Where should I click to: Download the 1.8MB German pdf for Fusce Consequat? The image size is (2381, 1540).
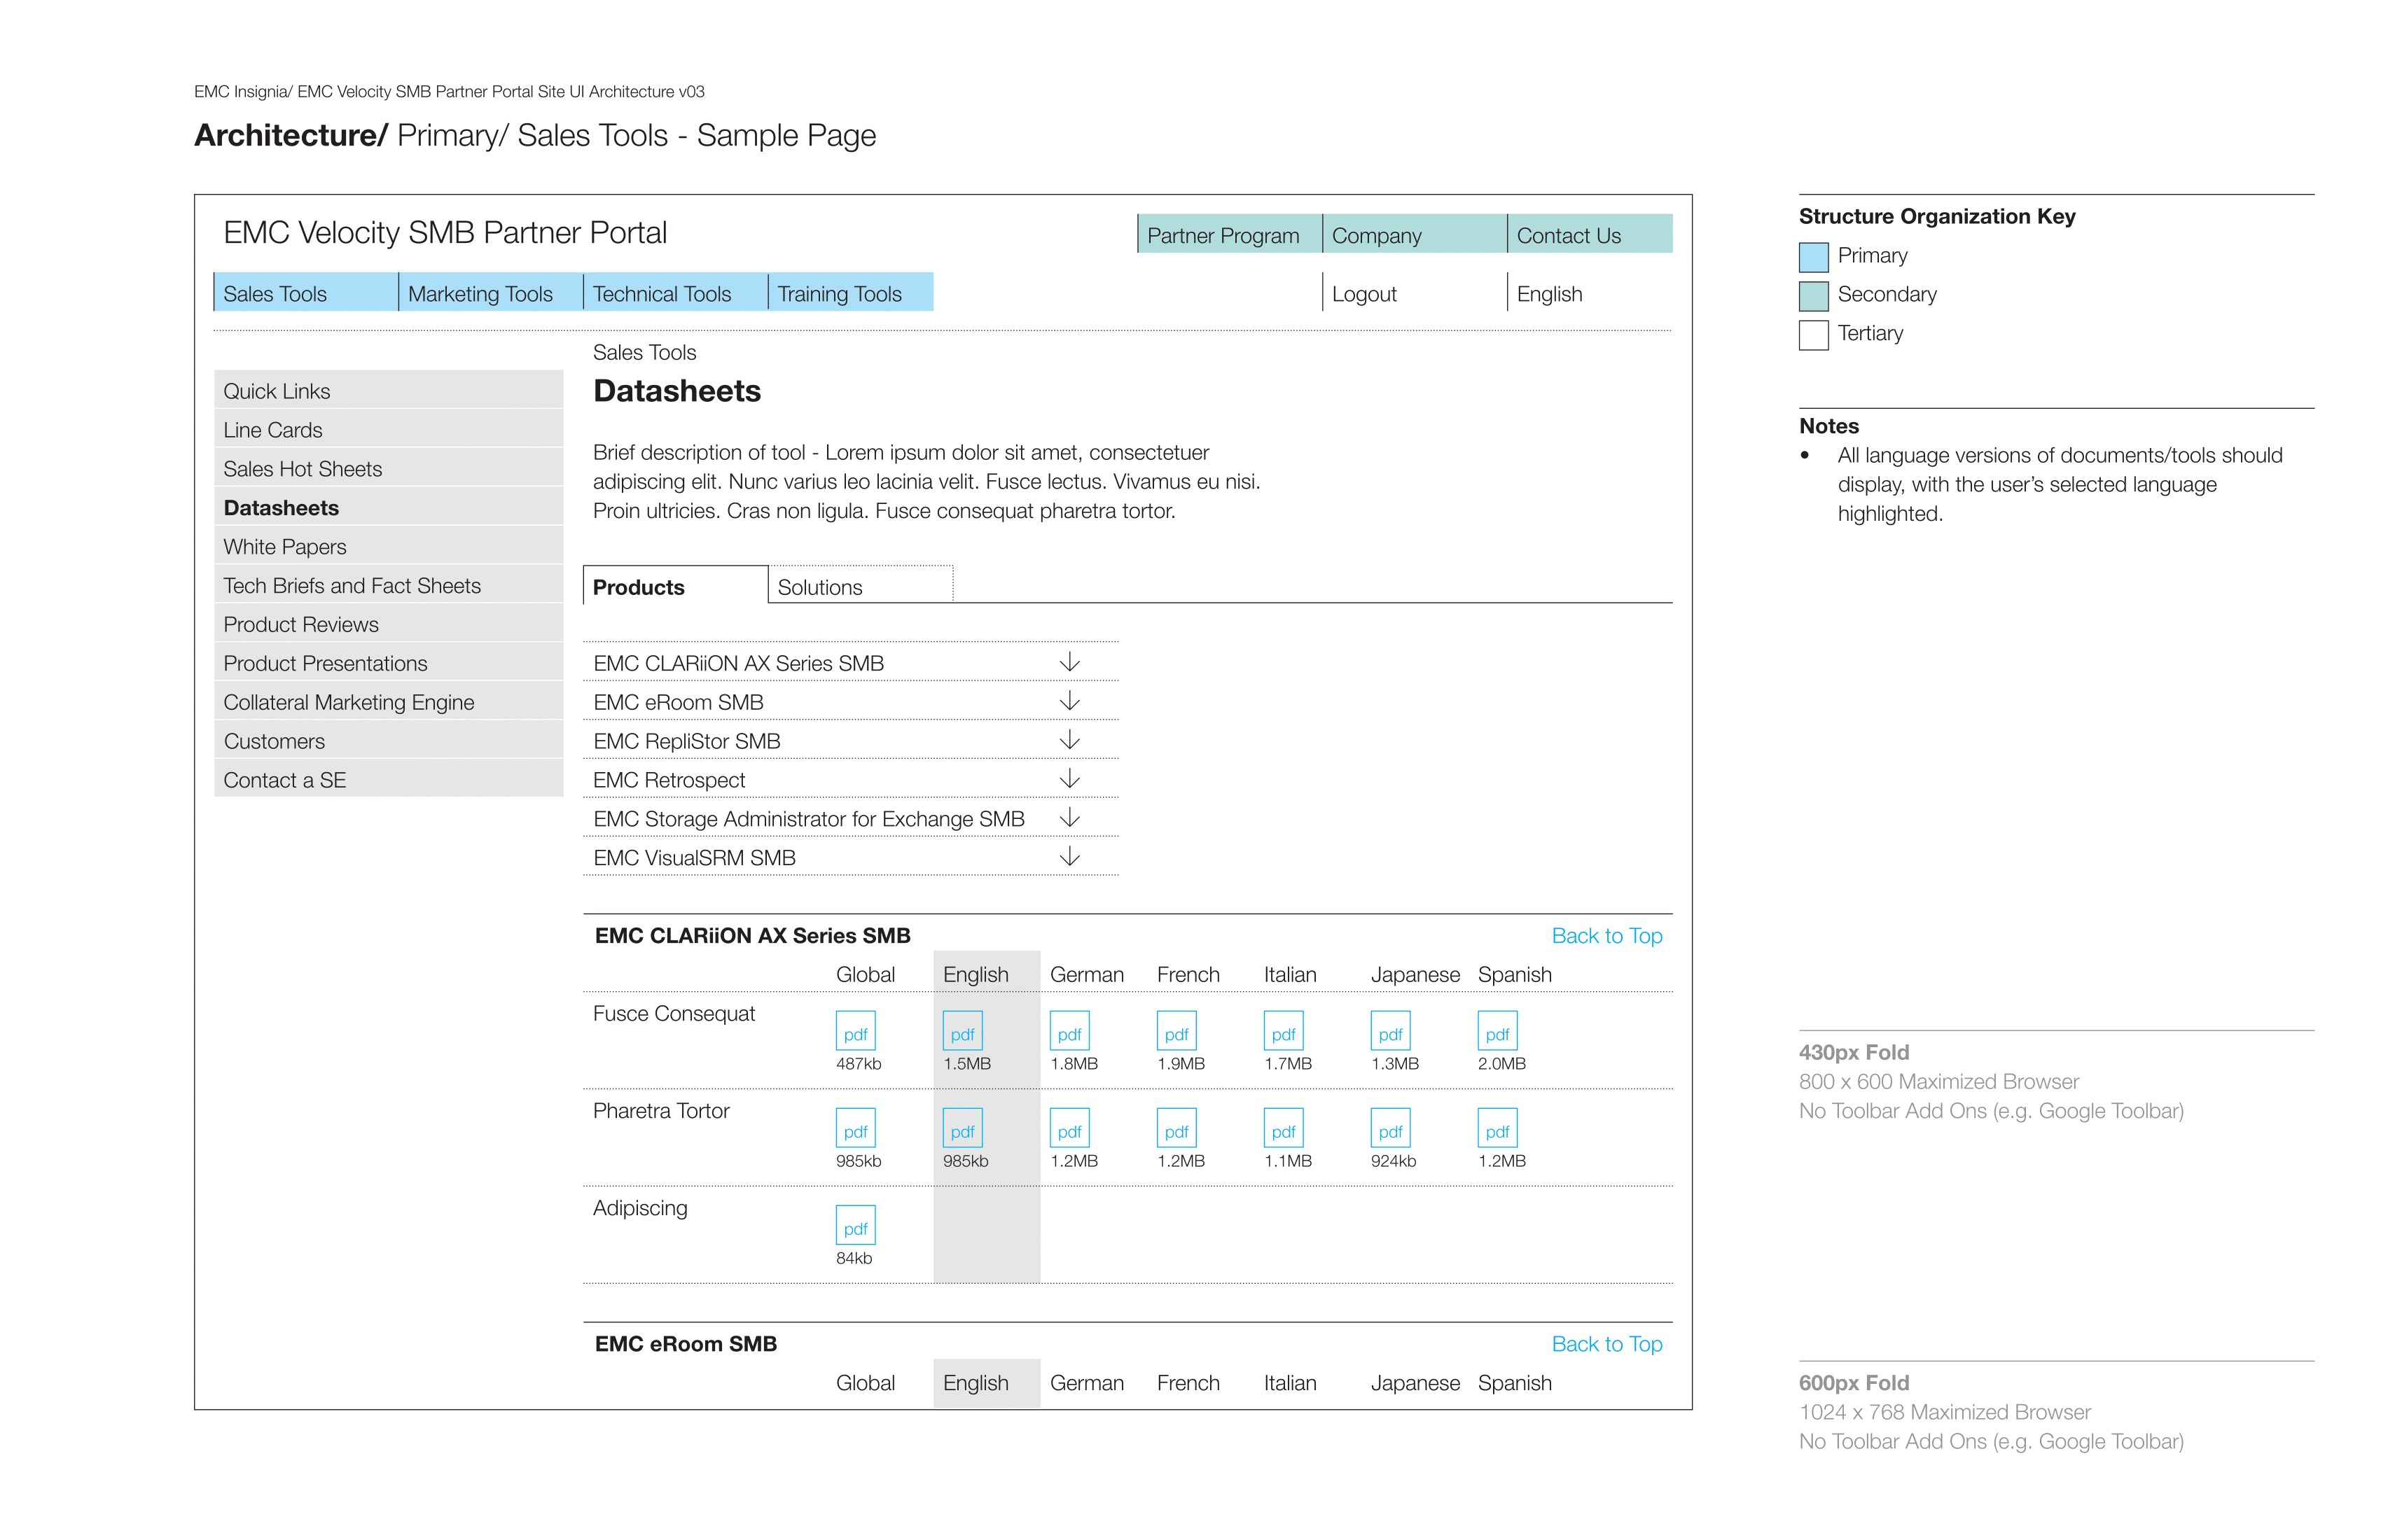point(1069,1031)
